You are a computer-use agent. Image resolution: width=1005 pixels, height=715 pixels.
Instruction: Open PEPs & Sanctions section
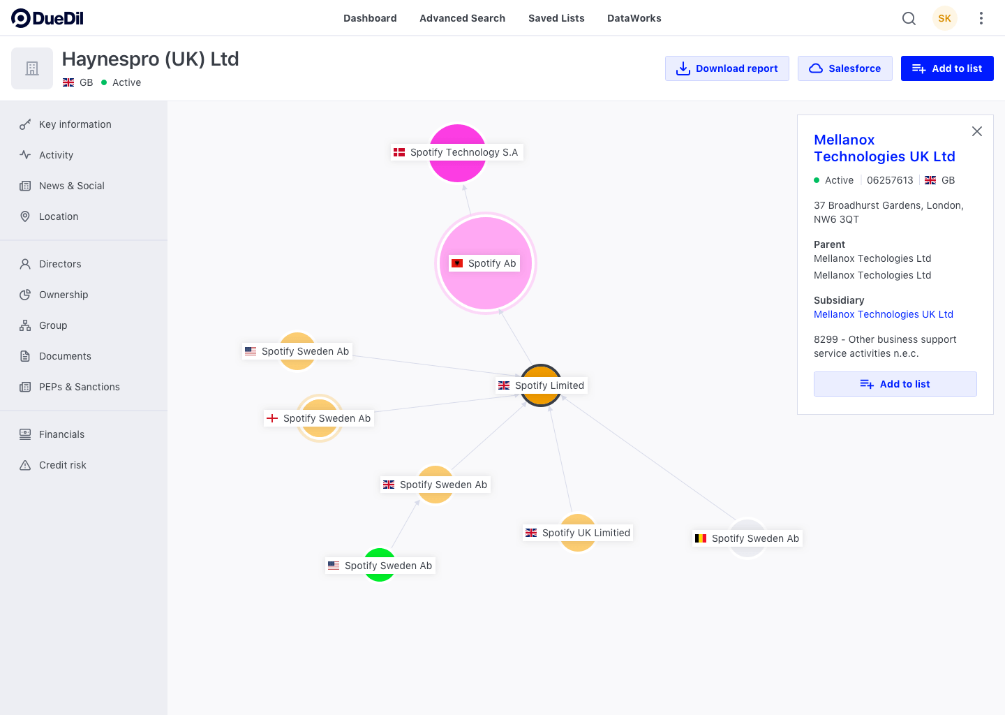(x=84, y=387)
